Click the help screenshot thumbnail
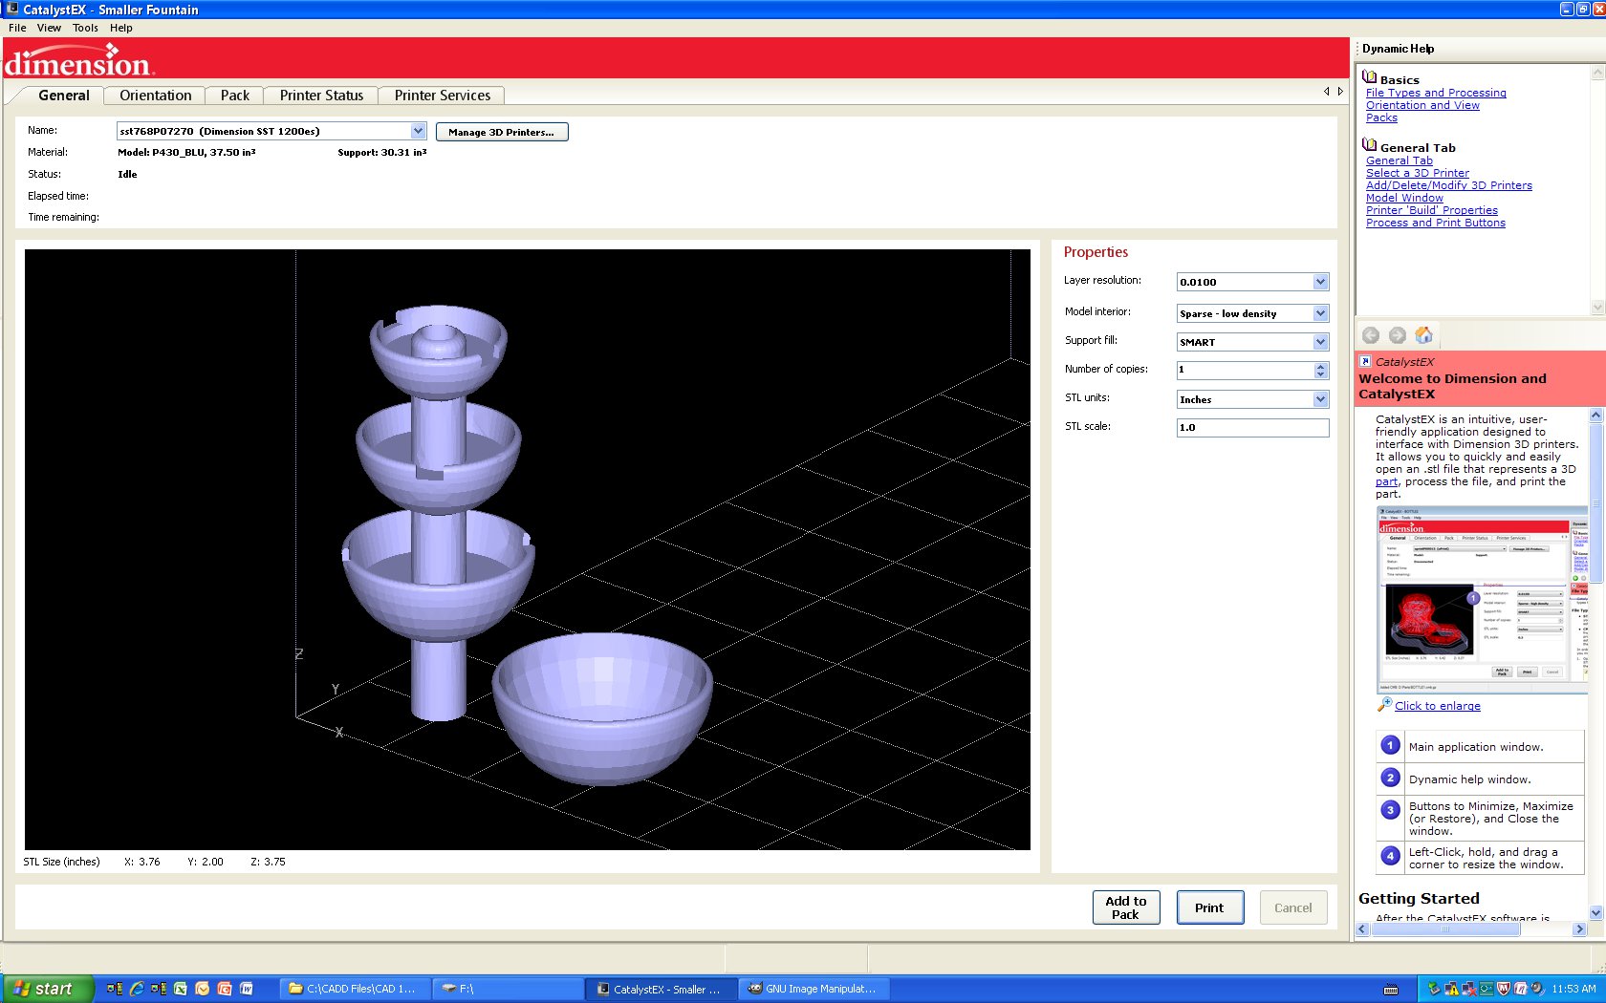Image resolution: width=1606 pixels, height=1003 pixels. pyautogui.click(x=1483, y=600)
